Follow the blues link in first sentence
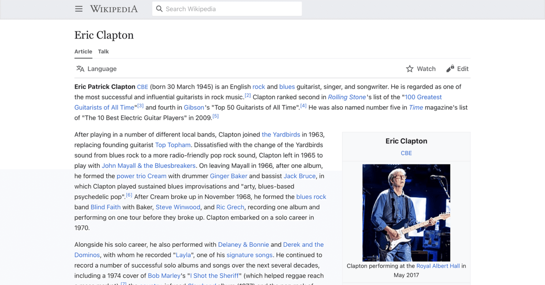545x285 pixels. pyautogui.click(x=287, y=87)
